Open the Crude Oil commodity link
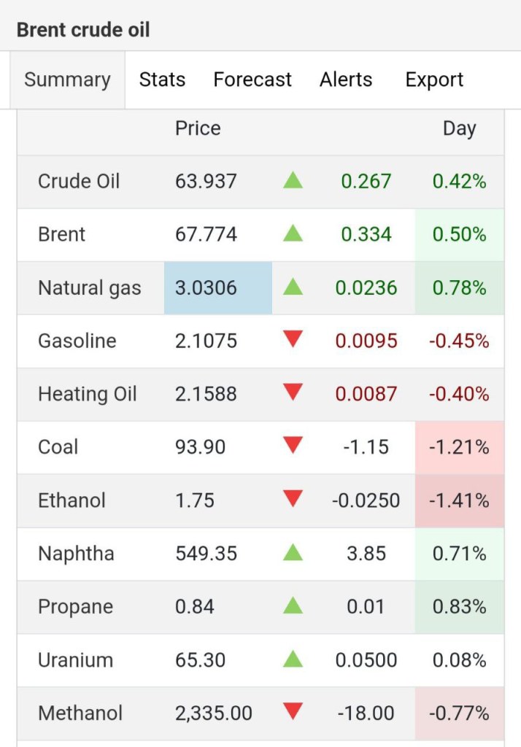Image resolution: width=521 pixels, height=747 pixels. pos(79,181)
